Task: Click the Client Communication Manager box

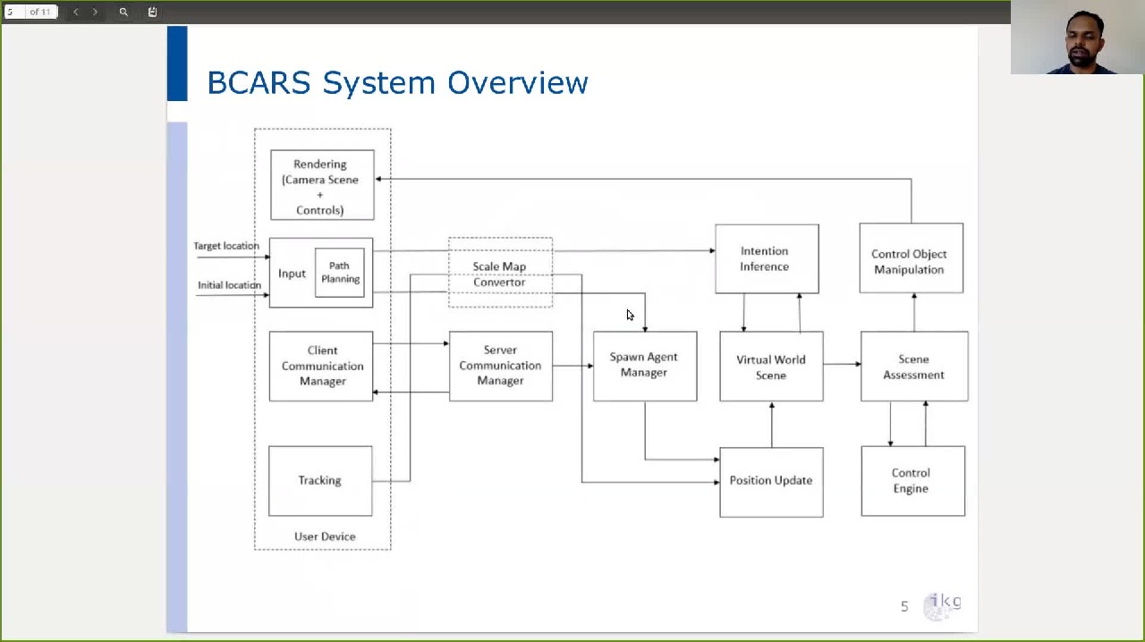Action: 321,366
